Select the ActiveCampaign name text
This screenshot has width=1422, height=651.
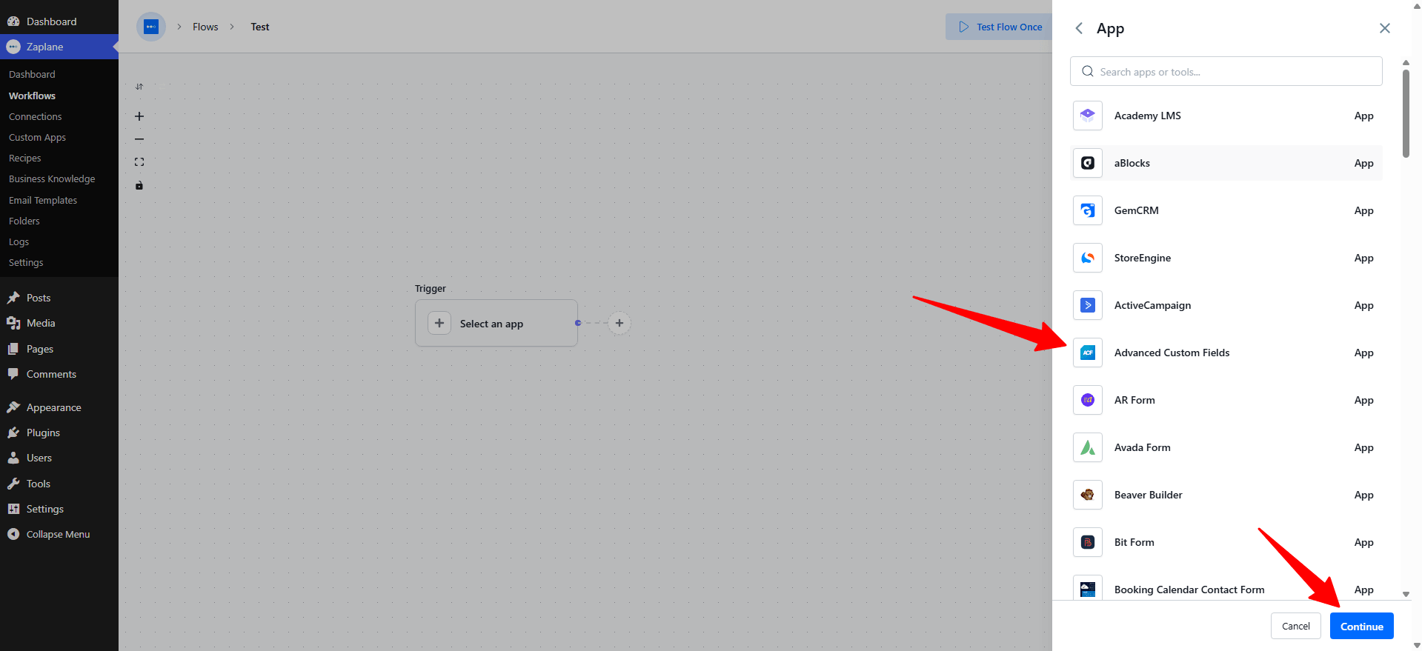[x=1152, y=305]
